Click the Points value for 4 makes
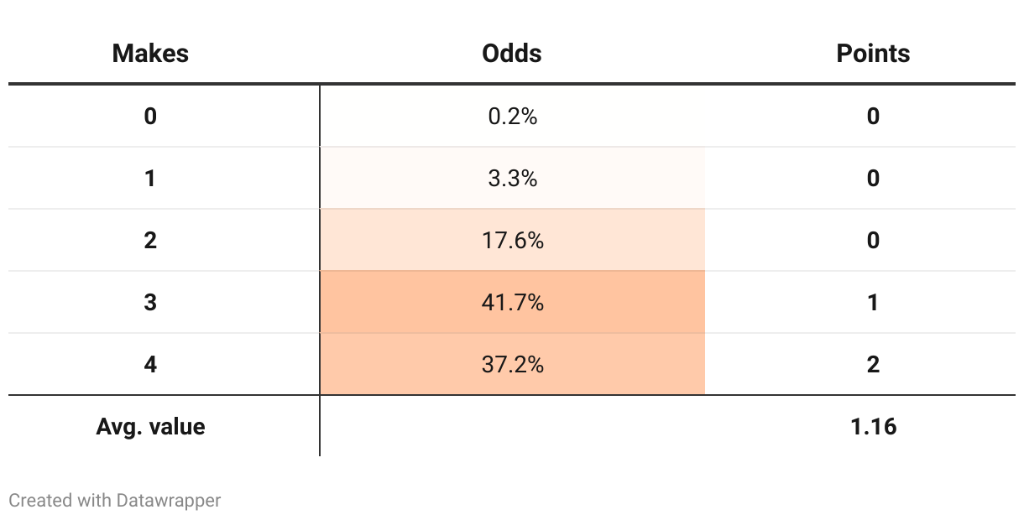 tap(873, 364)
